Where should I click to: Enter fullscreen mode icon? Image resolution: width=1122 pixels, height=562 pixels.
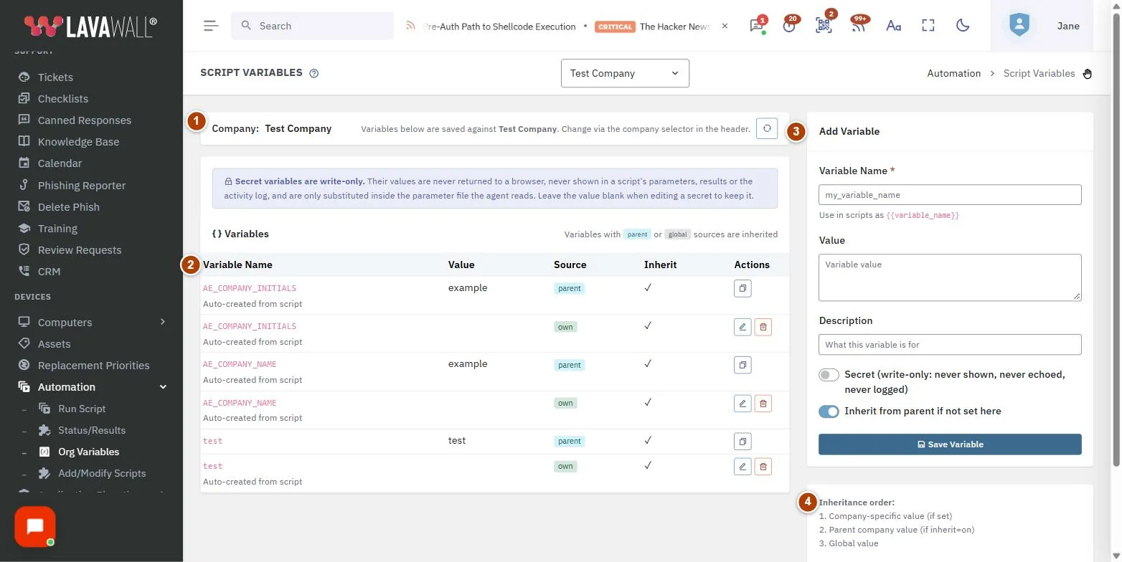coord(928,26)
